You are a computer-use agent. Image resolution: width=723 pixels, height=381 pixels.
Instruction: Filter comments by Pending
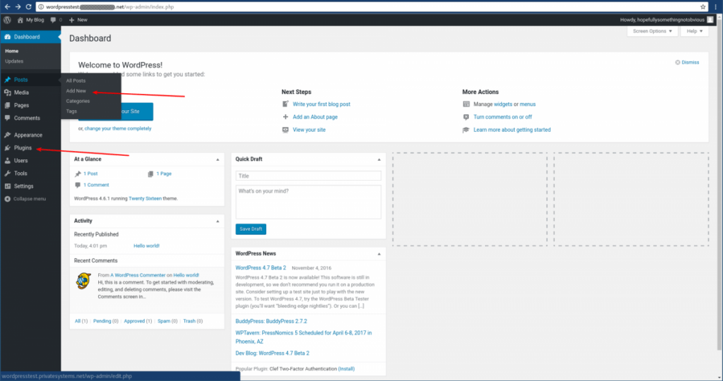click(102, 321)
